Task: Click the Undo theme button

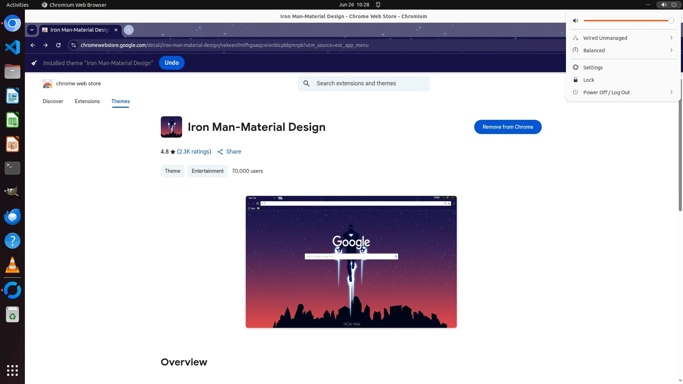Action: [171, 63]
